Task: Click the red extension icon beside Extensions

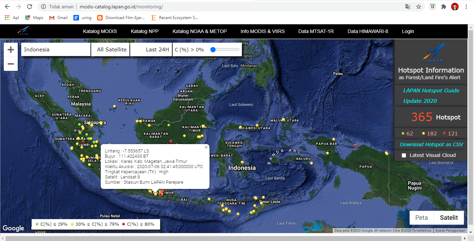Action: (433, 7)
